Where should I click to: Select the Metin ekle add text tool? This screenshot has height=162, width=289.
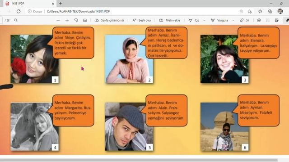point(170,20)
